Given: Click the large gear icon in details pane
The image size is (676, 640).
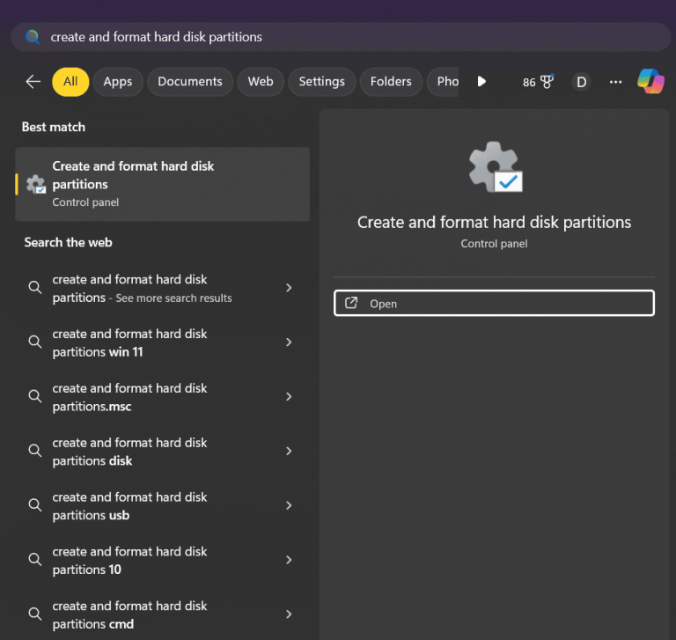Looking at the screenshot, I should click(x=495, y=166).
